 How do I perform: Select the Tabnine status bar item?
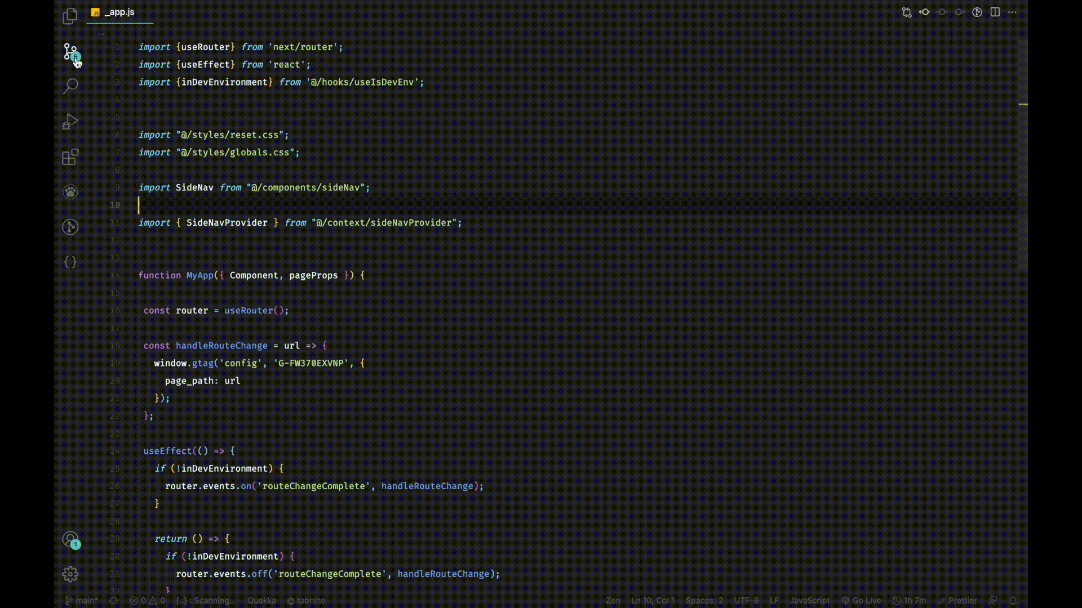click(x=306, y=601)
